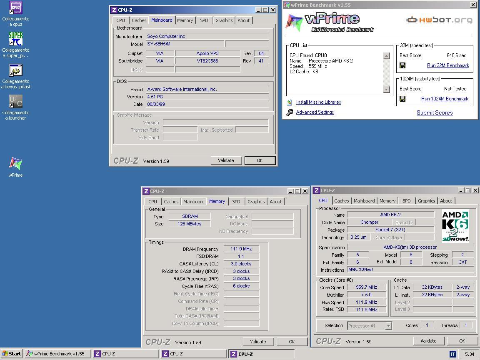
Task: Click OK in the processor CPU-Z window
Action: (x=462, y=341)
